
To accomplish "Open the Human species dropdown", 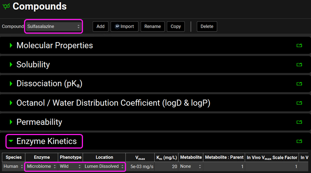I will 13,166.
